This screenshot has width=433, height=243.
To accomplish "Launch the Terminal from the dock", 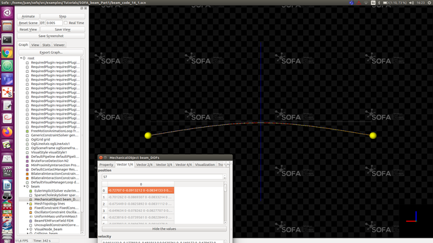I will pos(7,39).
